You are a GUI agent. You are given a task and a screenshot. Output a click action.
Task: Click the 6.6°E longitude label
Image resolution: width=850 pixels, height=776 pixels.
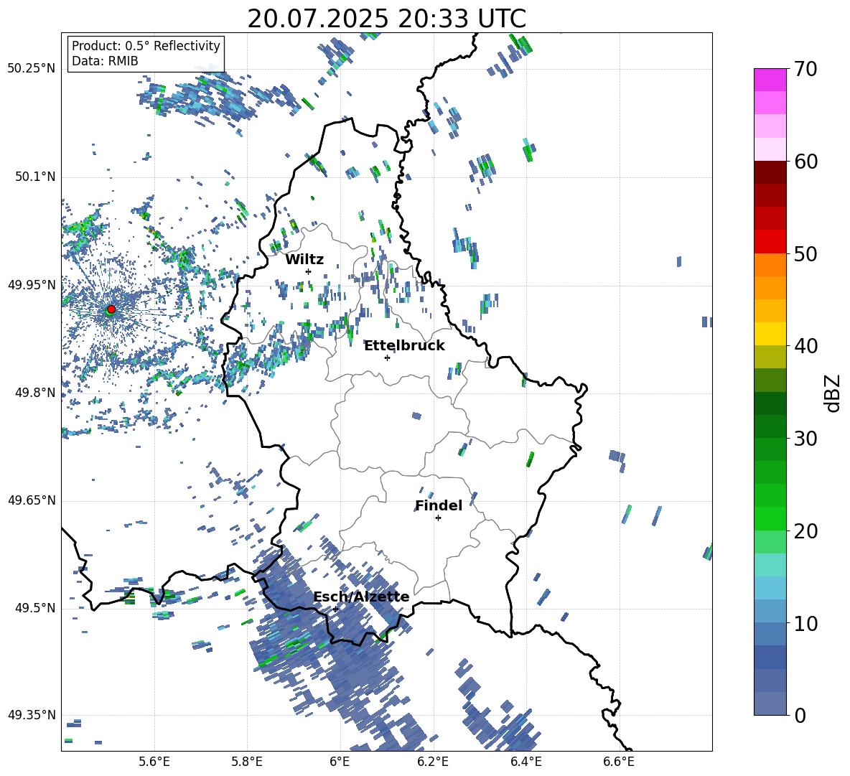619,762
